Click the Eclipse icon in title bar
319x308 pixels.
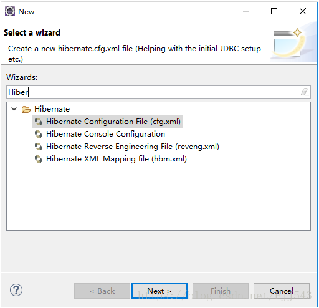coord(10,11)
